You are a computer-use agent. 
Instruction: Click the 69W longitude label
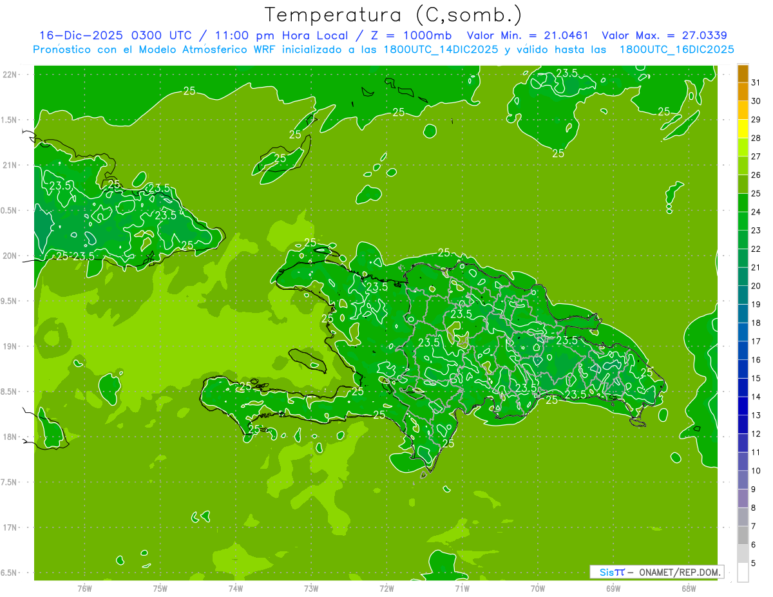(613, 589)
